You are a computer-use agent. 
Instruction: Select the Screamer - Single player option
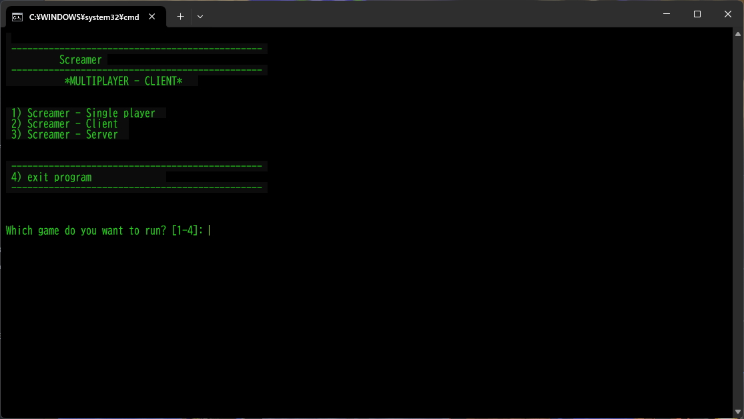83,113
